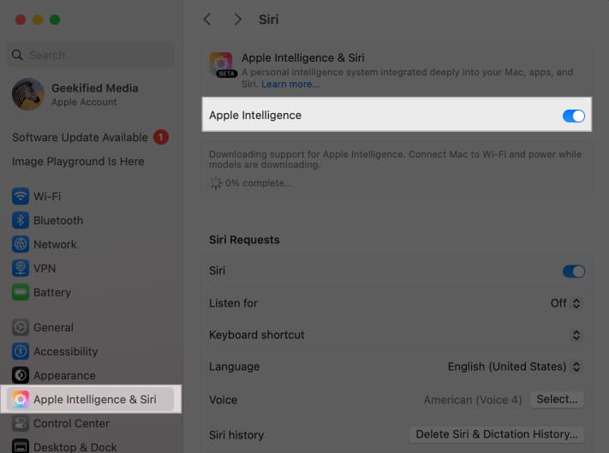
Task: Select Bluetooth in the sidebar
Action: [x=58, y=220]
